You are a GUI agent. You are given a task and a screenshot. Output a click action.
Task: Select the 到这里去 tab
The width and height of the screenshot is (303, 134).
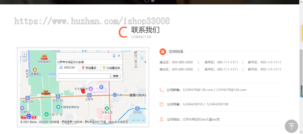click(89, 68)
